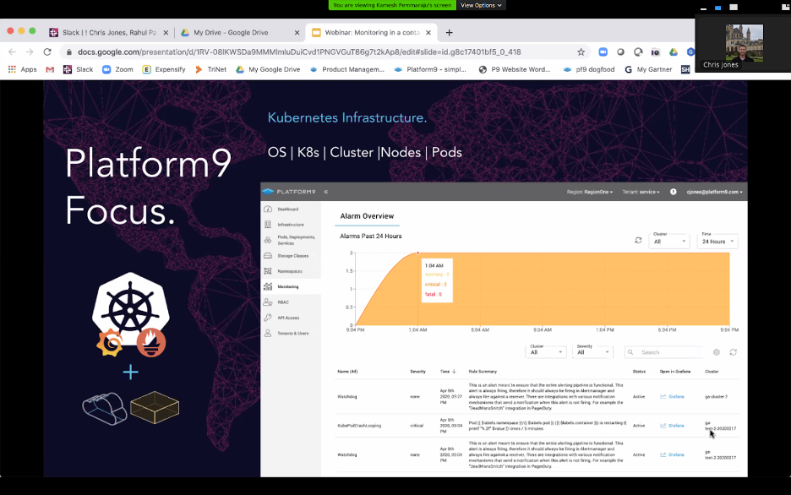
Task: Click the camera screenshot extension icon
Action: coord(655,52)
